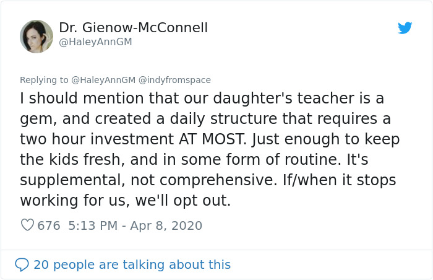Click the 'Replying to' label text
Screen dimensions: 433x280
click(44, 80)
